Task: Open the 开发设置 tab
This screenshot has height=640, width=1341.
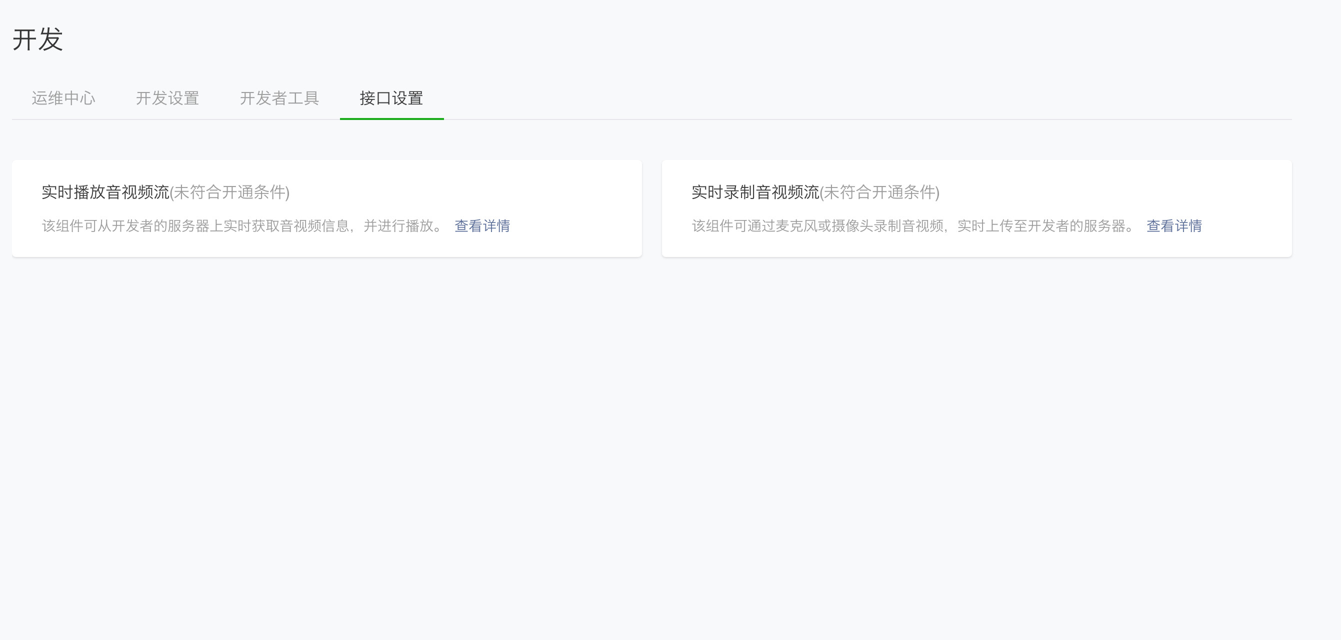Action: pyautogui.click(x=167, y=98)
